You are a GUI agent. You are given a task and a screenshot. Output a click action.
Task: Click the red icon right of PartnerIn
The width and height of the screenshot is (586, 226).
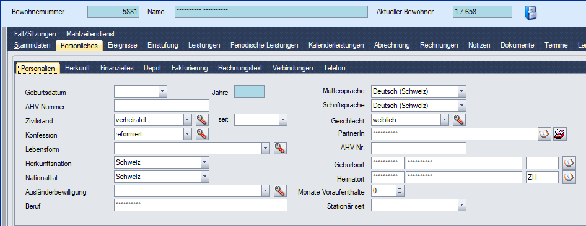(560, 133)
